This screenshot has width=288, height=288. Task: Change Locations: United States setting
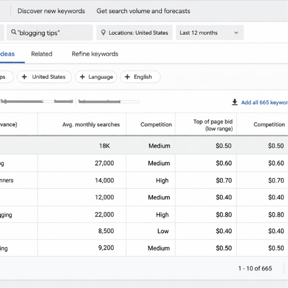pyautogui.click(x=134, y=33)
